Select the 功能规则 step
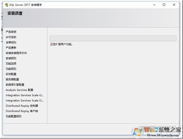183x139 pixels. (x=11, y=69)
